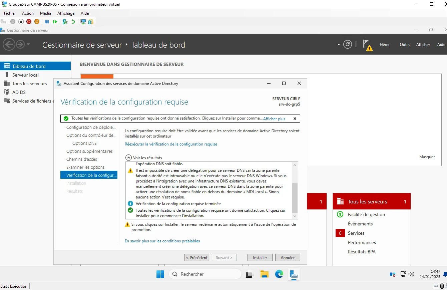Click Server Manager icon in taskbar
The image size is (447, 290).
(x=294, y=274)
